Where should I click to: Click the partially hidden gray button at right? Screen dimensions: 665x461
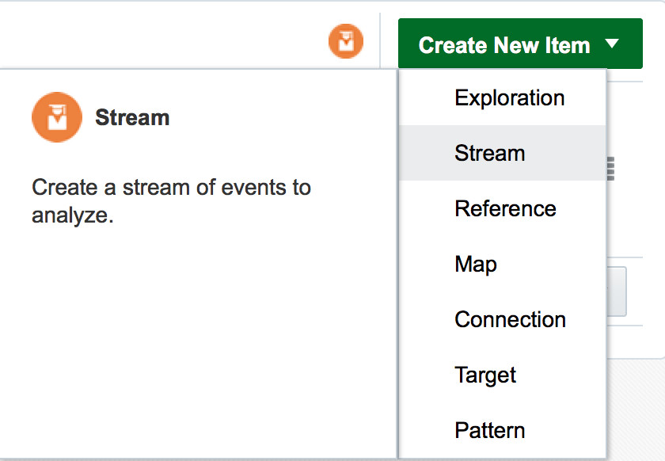coord(617,291)
